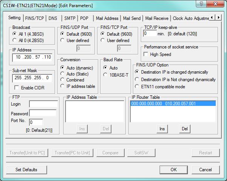Screen dimensions: 227x181
Task: Click the FTP Login field
Action: (43, 104)
